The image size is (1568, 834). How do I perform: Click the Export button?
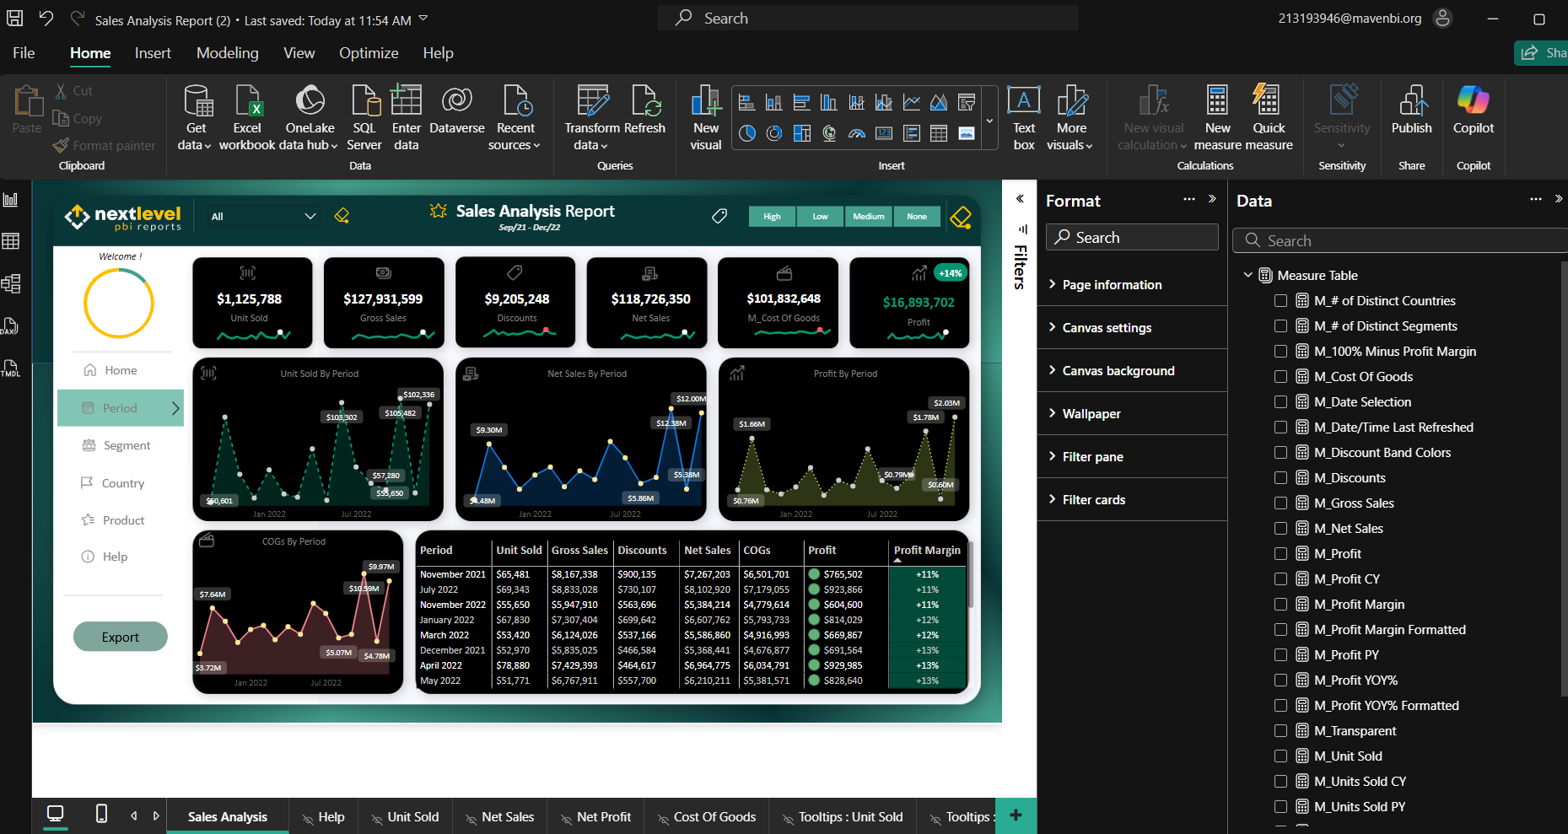pyautogui.click(x=120, y=638)
